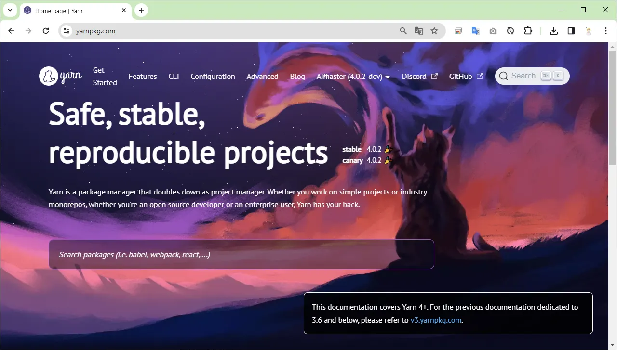617x350 pixels.
Task: Toggle the Chrome side panel
Action: [x=571, y=31]
